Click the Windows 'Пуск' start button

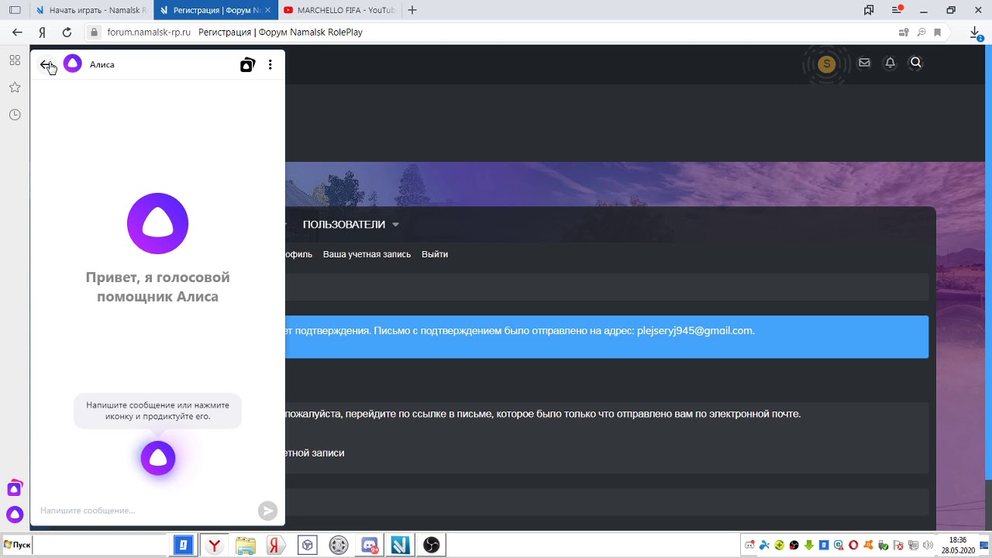click(x=17, y=545)
